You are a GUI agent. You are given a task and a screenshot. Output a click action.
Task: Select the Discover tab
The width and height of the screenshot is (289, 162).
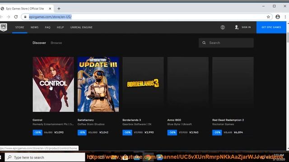tap(39, 43)
